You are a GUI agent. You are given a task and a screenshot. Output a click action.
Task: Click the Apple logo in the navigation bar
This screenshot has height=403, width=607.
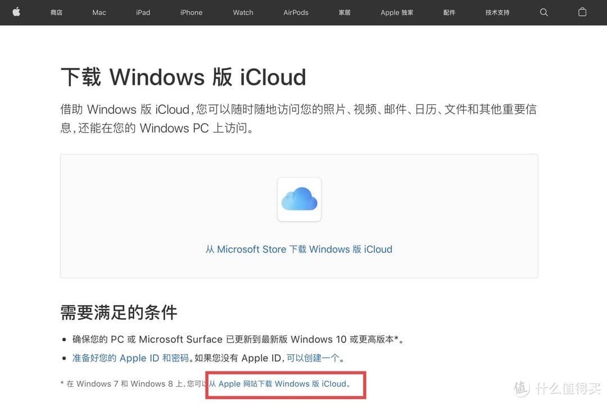[16, 12]
